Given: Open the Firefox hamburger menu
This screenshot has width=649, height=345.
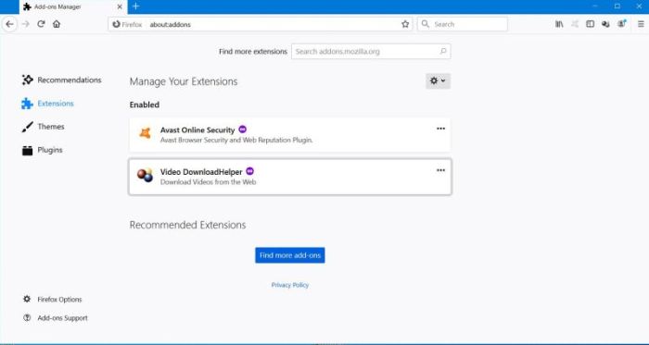Looking at the screenshot, I should click(x=641, y=24).
